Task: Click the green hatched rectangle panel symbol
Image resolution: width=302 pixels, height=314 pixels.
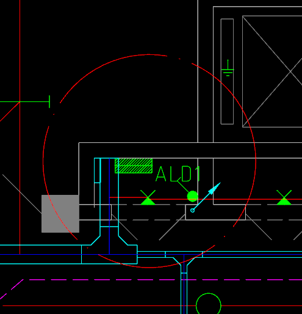Action: click(134, 166)
